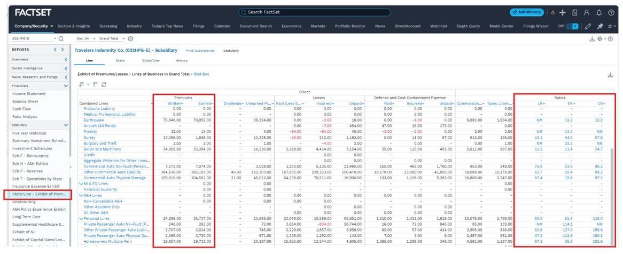Click the FactSet logo
Screen dimensions: 623x254
pos(33,12)
